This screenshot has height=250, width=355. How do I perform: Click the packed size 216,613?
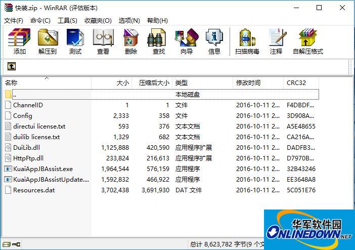pyautogui.click(x=158, y=158)
